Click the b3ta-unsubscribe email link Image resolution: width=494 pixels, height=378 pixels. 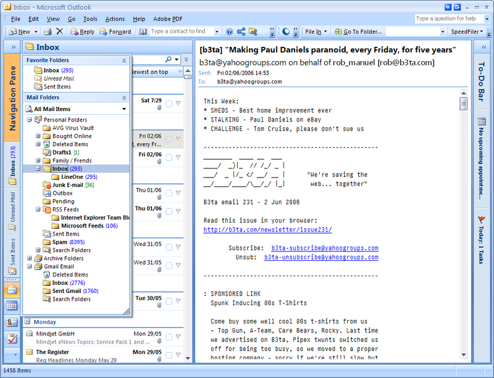point(321,257)
